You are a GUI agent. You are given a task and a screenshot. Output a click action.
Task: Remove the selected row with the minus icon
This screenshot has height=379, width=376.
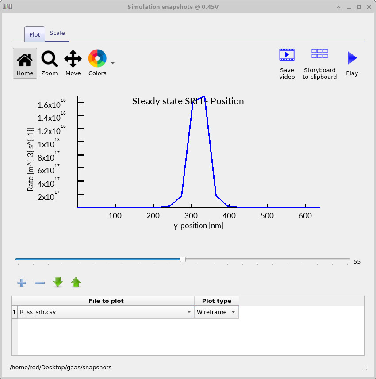click(x=39, y=282)
